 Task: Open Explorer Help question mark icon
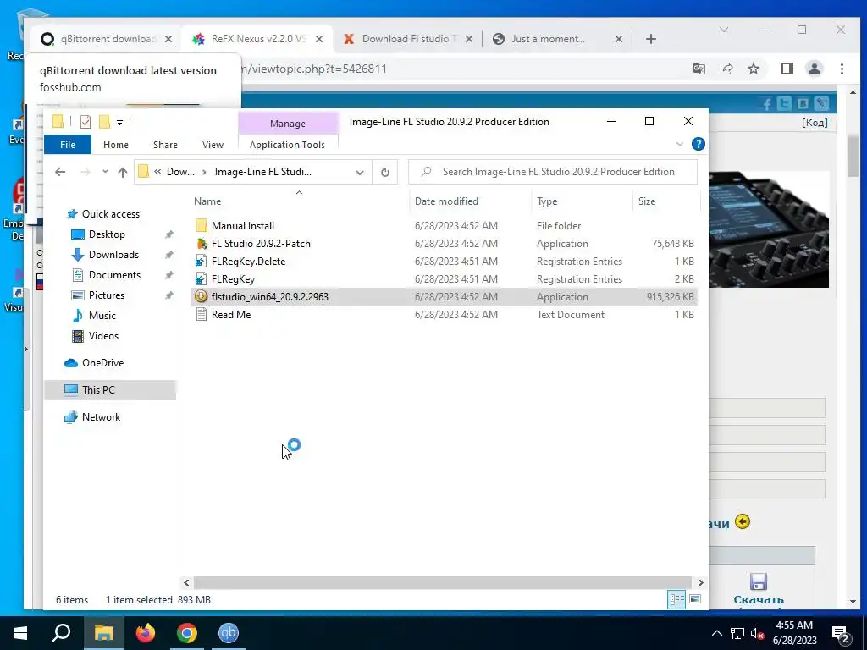tap(699, 144)
